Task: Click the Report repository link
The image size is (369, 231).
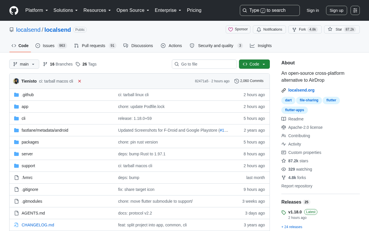Action: click(x=297, y=186)
